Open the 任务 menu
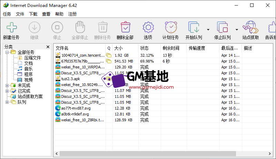Viewport: 276px width, 159px height. (7, 14)
